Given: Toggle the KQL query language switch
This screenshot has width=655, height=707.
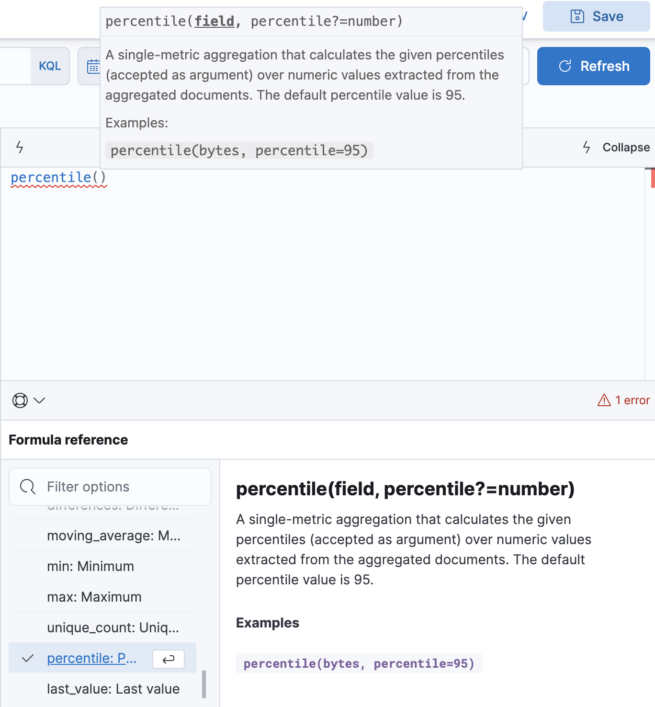Looking at the screenshot, I should 50,66.
